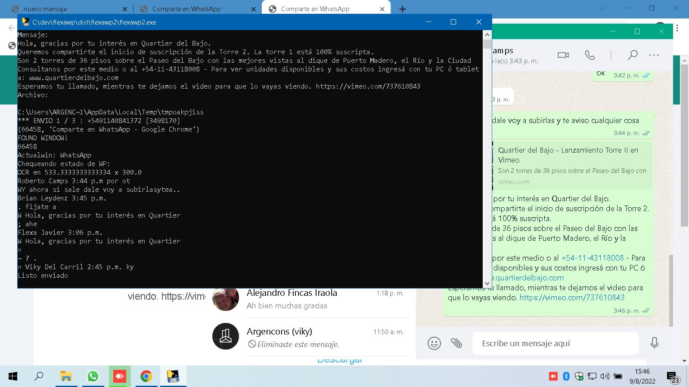Open AnyDesk from the taskbar

(x=119, y=376)
